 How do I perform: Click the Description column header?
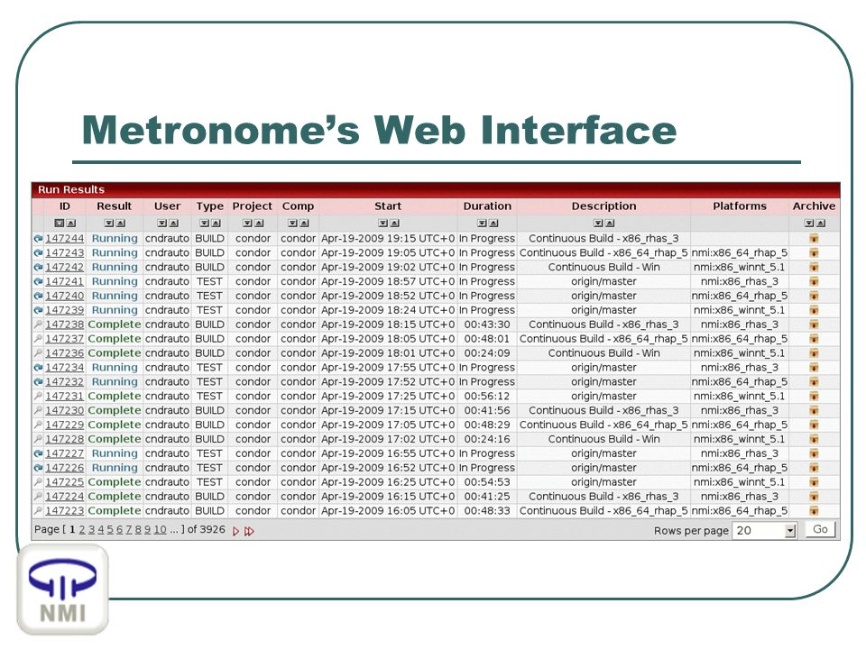pyautogui.click(x=603, y=206)
